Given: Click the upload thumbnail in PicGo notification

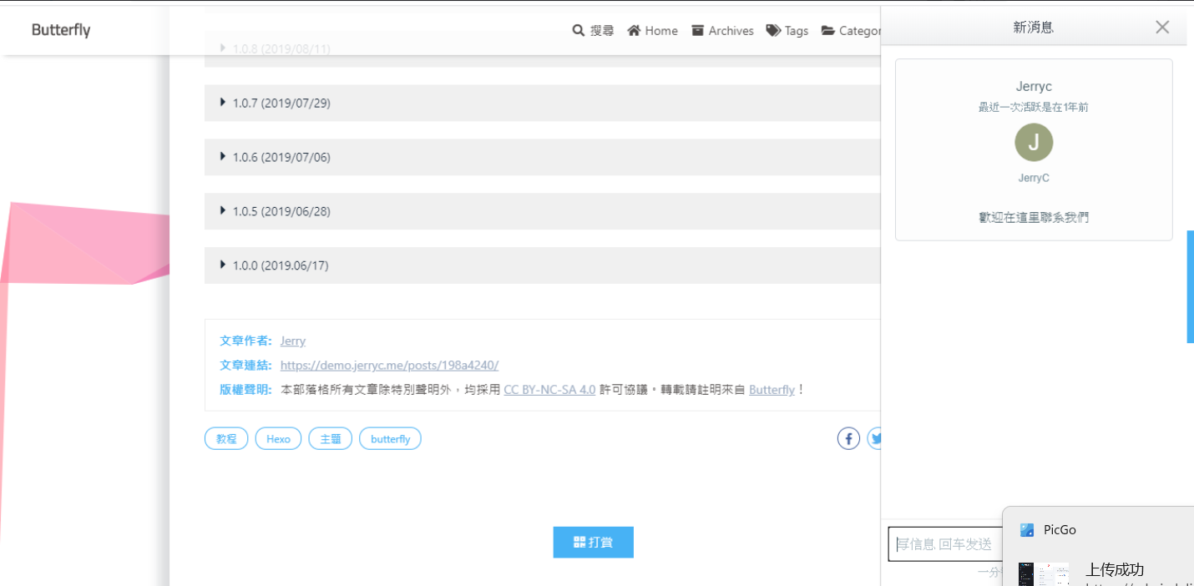Looking at the screenshot, I should (1045, 574).
